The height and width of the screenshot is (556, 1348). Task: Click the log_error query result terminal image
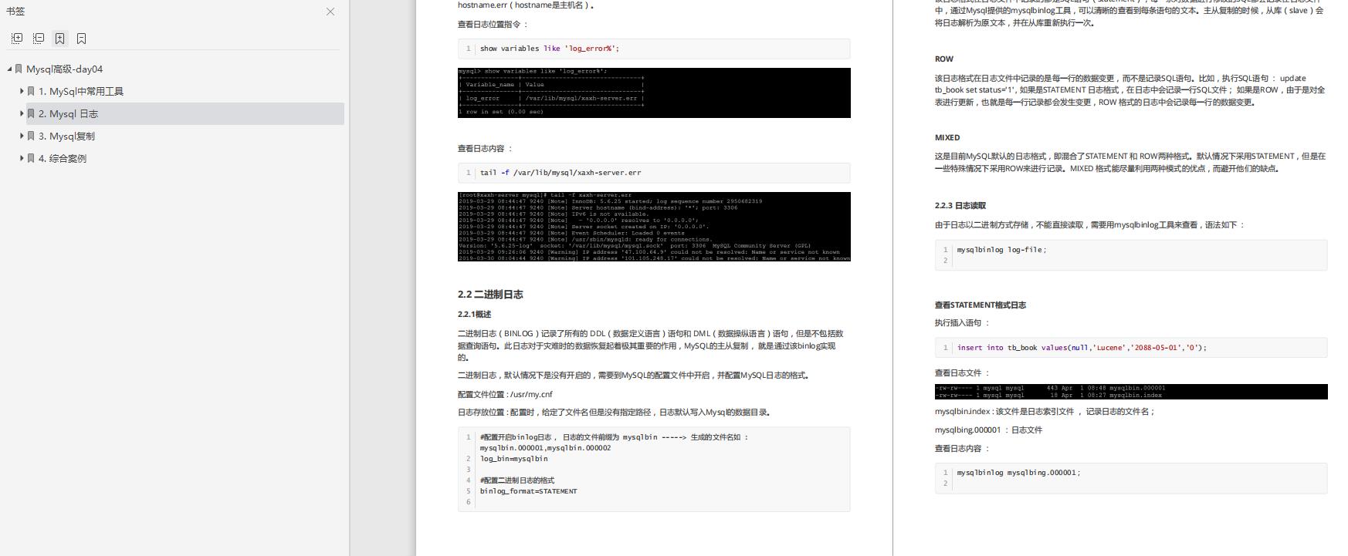click(x=654, y=93)
